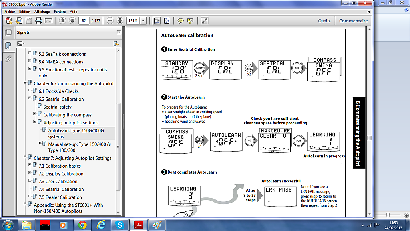This screenshot has height=231, width=410.
Task: Print the document with printer icon
Action: pyautogui.click(x=39, y=21)
